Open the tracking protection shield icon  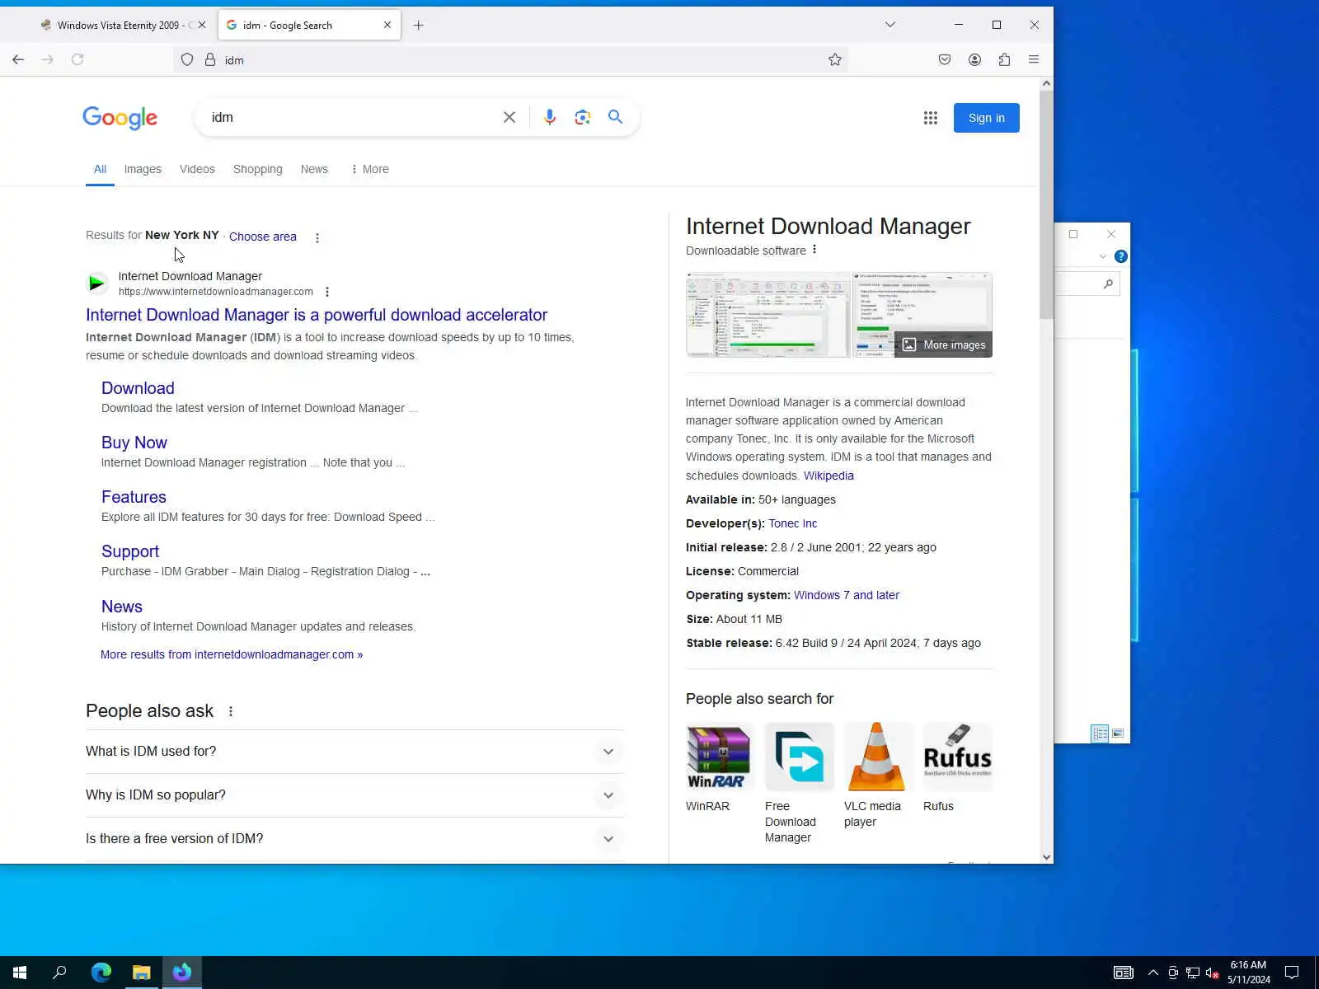(x=187, y=59)
